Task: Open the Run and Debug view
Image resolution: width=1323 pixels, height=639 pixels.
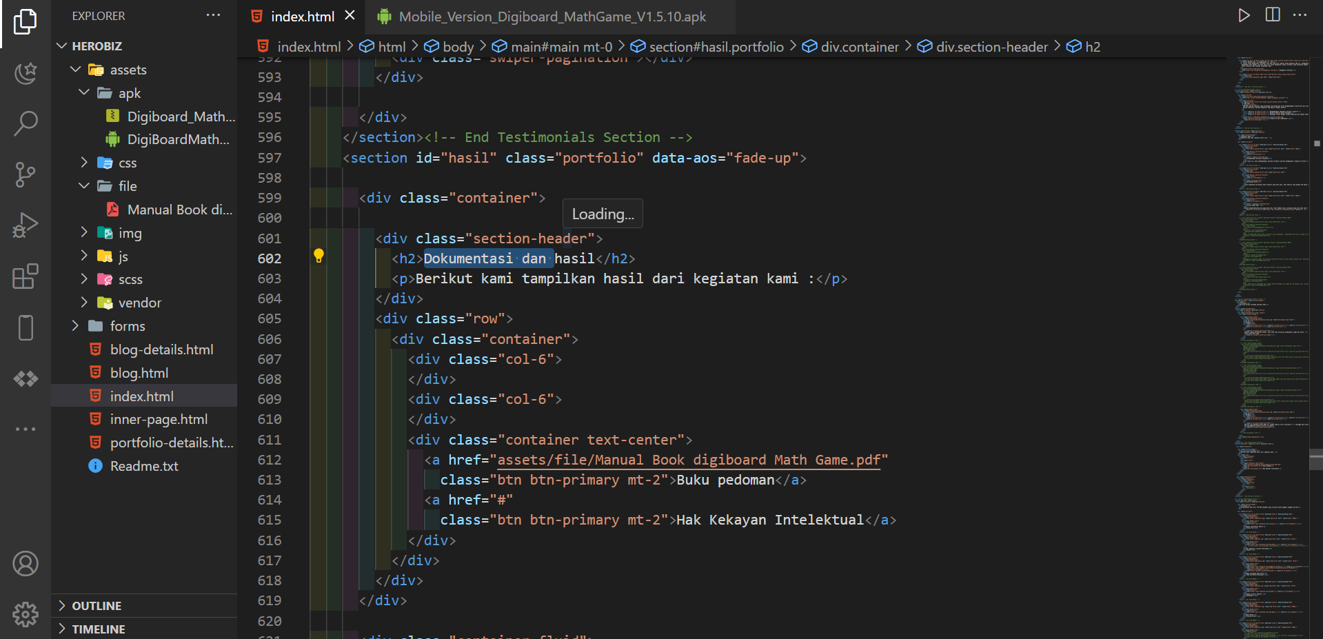Action: (x=26, y=225)
